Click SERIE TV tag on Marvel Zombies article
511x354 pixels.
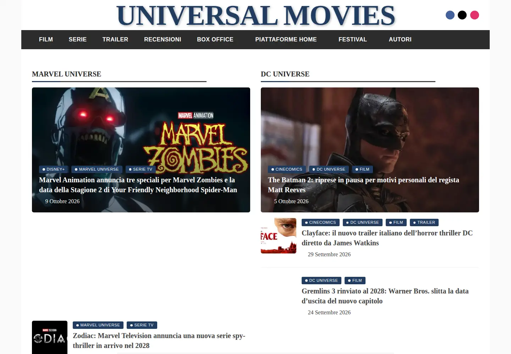point(141,170)
